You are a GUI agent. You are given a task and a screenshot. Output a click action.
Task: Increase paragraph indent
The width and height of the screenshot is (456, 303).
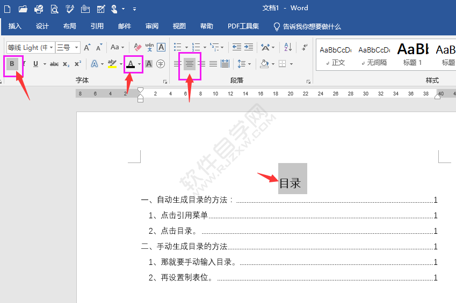pos(249,47)
